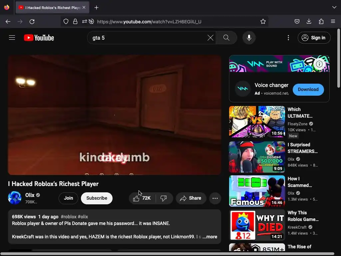Screen dimensions: 341x256
Task: Dislike the video with thumbs down
Action: coord(164,198)
